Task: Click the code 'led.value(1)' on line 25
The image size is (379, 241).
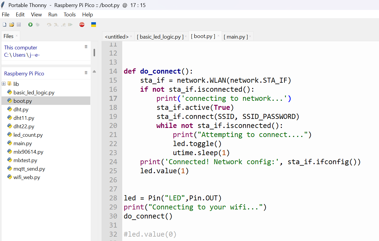Action: tap(164, 171)
